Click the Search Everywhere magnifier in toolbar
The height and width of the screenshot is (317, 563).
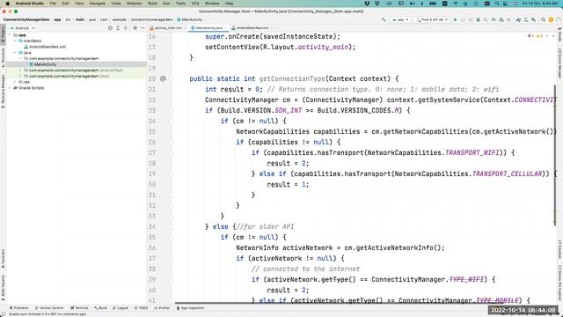click(x=543, y=19)
